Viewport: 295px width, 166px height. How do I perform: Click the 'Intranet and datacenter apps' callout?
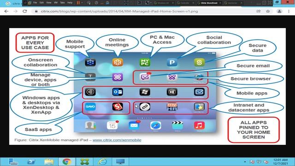point(249,107)
